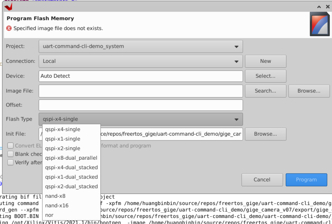Screen dimensions: 332x224
Task: Enable the Blank check checkbox
Action: [11, 154]
